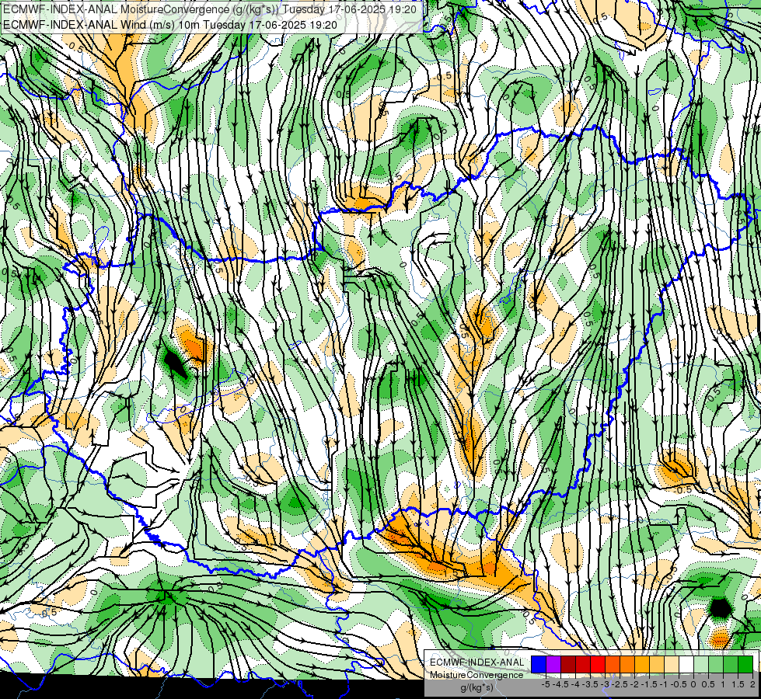Viewport: 761px width, 699px height.
Task: Pick the medium green swatch between 1 and 1.5
Action: click(731, 665)
